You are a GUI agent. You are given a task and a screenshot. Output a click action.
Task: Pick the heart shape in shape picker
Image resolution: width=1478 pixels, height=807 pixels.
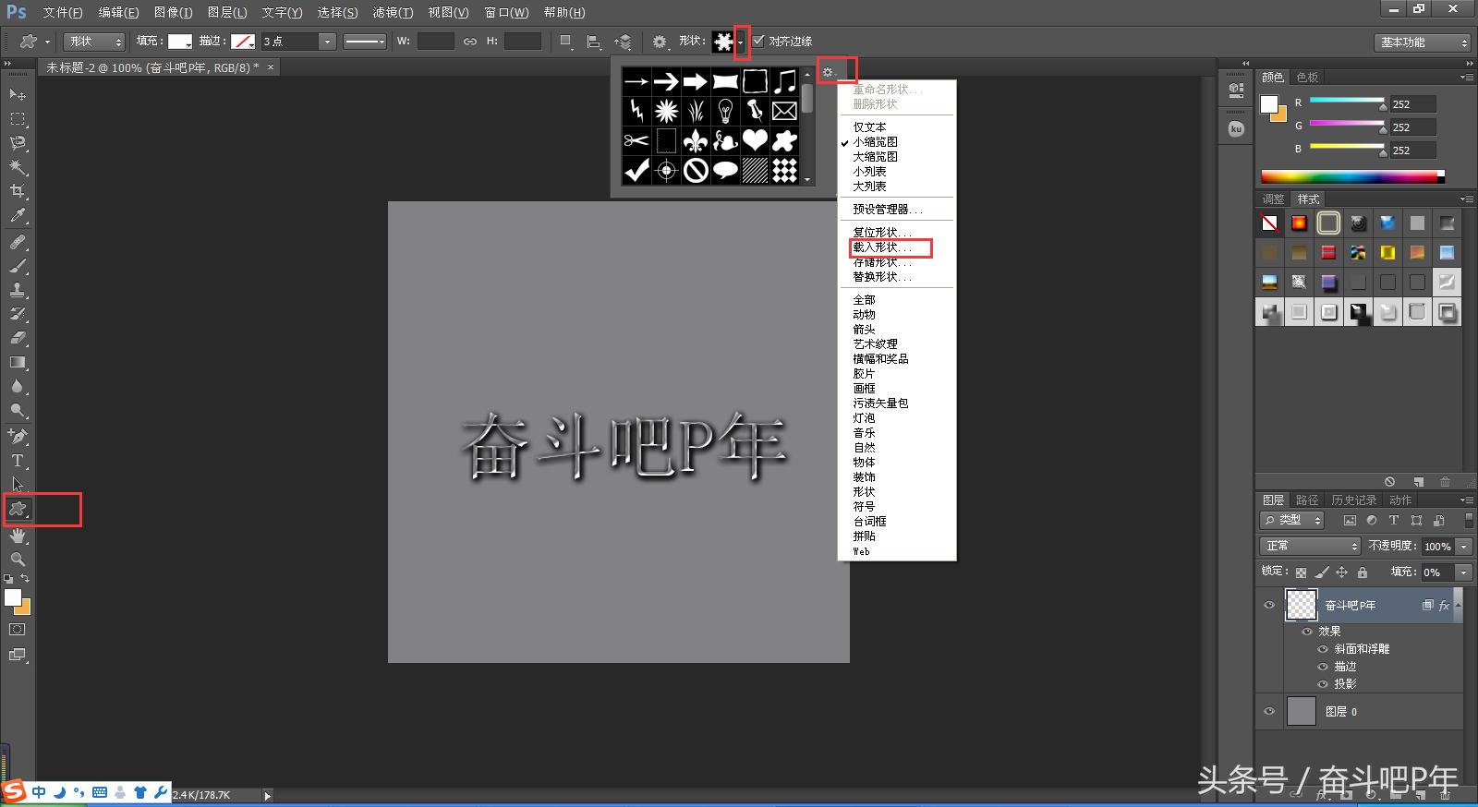tap(755, 140)
